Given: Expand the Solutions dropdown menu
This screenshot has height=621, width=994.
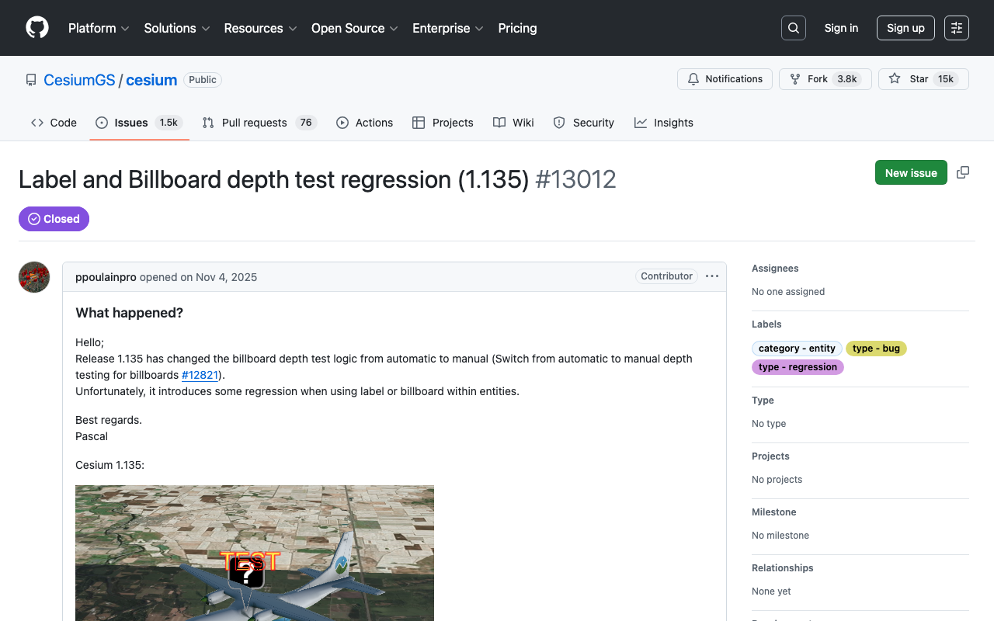Looking at the screenshot, I should point(176,28).
